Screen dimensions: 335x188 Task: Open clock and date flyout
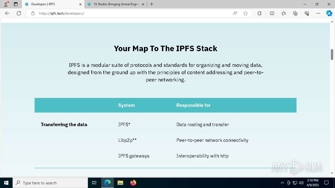(x=312, y=183)
